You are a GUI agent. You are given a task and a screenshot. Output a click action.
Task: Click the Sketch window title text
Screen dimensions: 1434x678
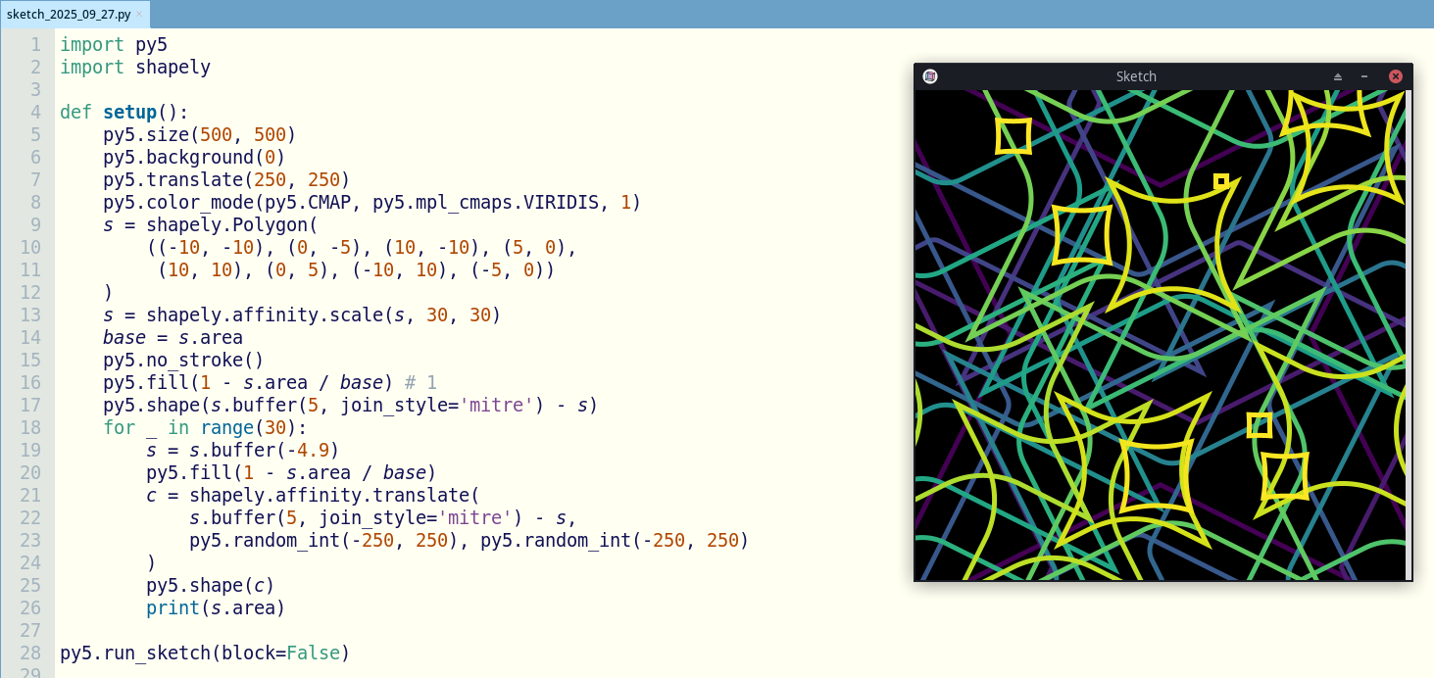click(x=1136, y=76)
